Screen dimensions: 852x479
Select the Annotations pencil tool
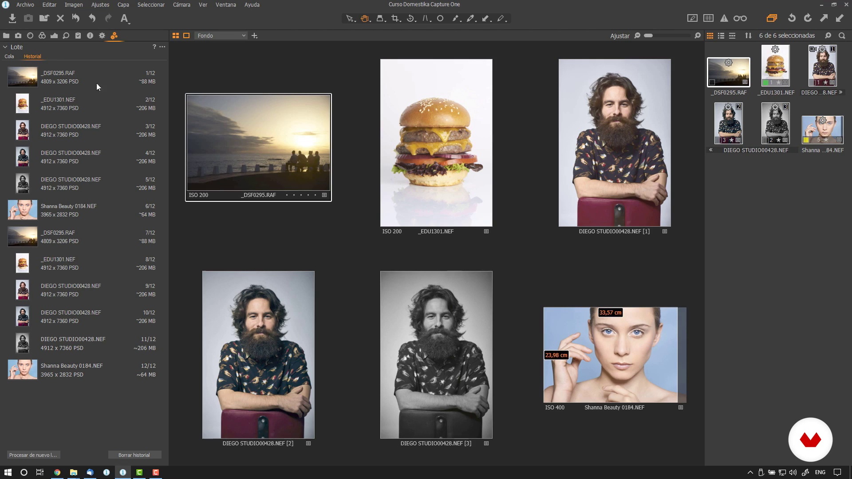click(501, 19)
